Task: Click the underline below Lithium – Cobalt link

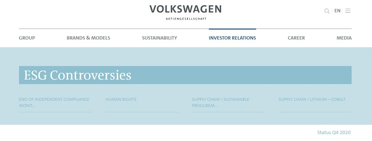Action: pos(315,112)
